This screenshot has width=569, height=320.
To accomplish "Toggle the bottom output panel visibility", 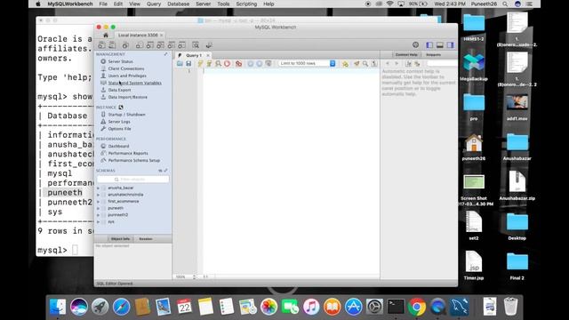I will coord(440,45).
